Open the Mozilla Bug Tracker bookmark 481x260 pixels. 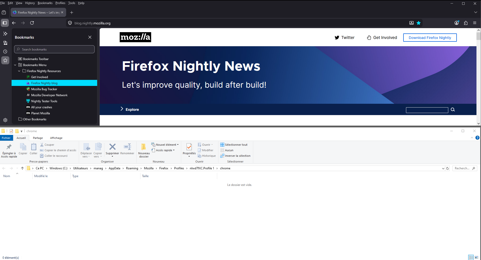[44, 89]
